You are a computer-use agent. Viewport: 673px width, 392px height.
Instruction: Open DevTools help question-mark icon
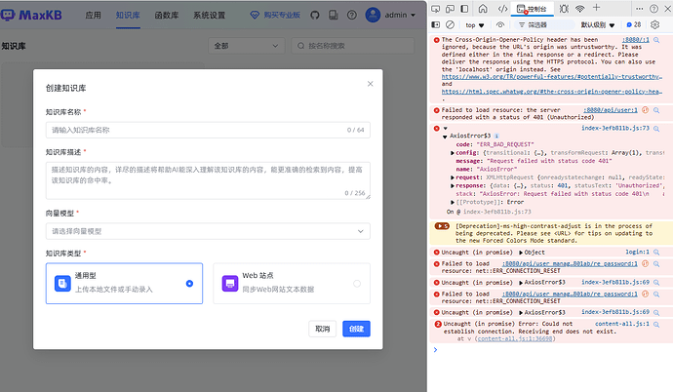click(x=653, y=9)
